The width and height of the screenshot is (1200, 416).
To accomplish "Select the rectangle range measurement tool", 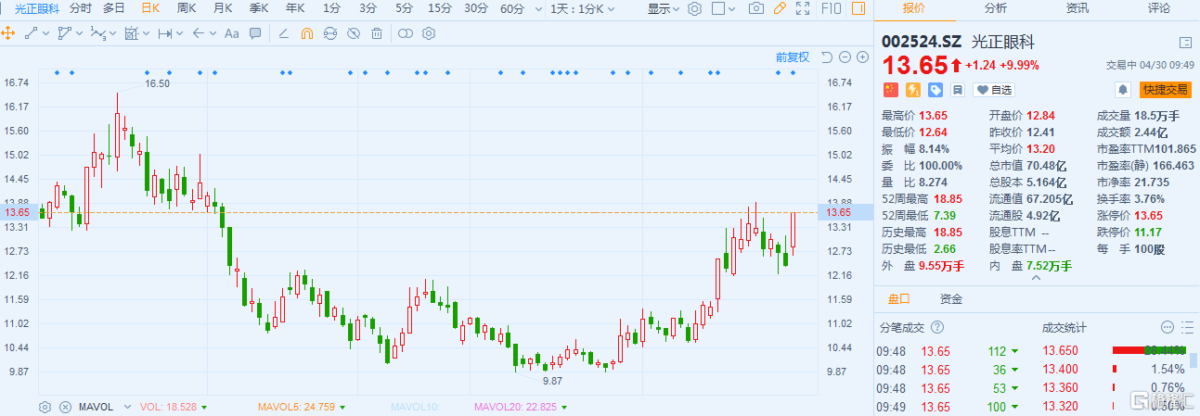I will (x=131, y=33).
